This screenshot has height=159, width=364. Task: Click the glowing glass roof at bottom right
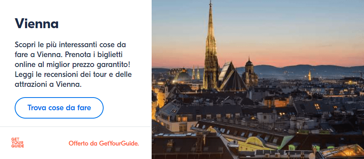(341, 152)
